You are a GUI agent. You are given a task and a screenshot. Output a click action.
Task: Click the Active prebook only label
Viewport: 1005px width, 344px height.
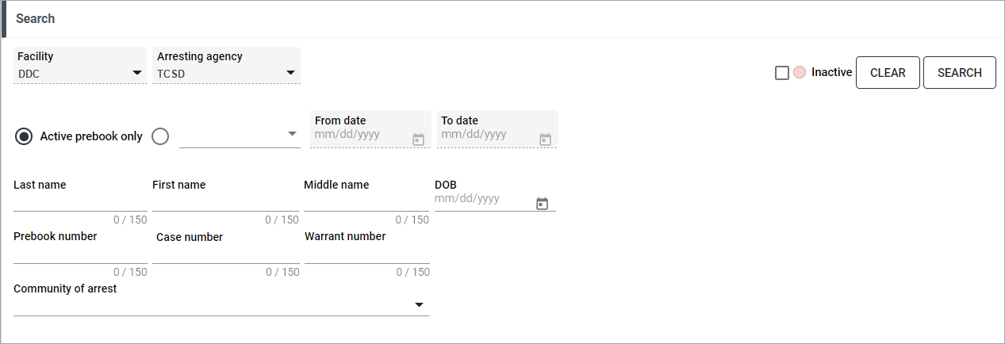click(x=91, y=136)
